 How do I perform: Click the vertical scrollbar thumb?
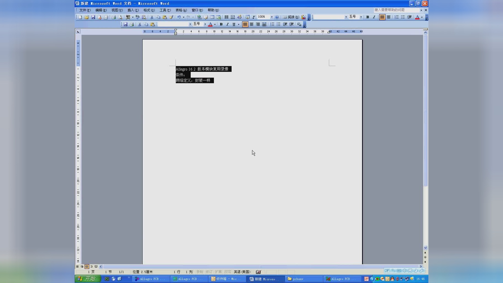425,111
